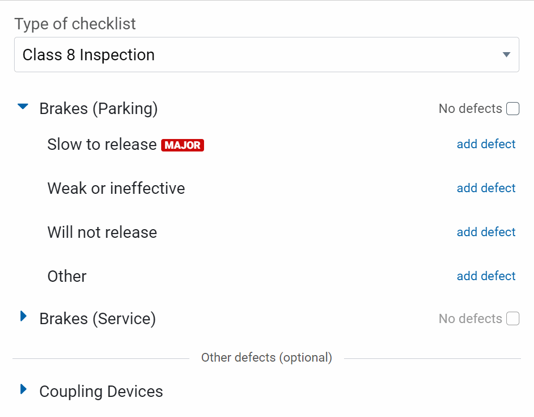Select the Coupling Devices heading text

tap(101, 391)
